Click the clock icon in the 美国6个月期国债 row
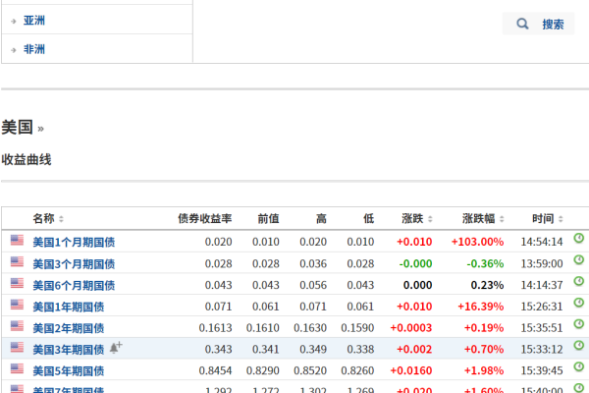The width and height of the screenshot is (589, 393). point(578,282)
